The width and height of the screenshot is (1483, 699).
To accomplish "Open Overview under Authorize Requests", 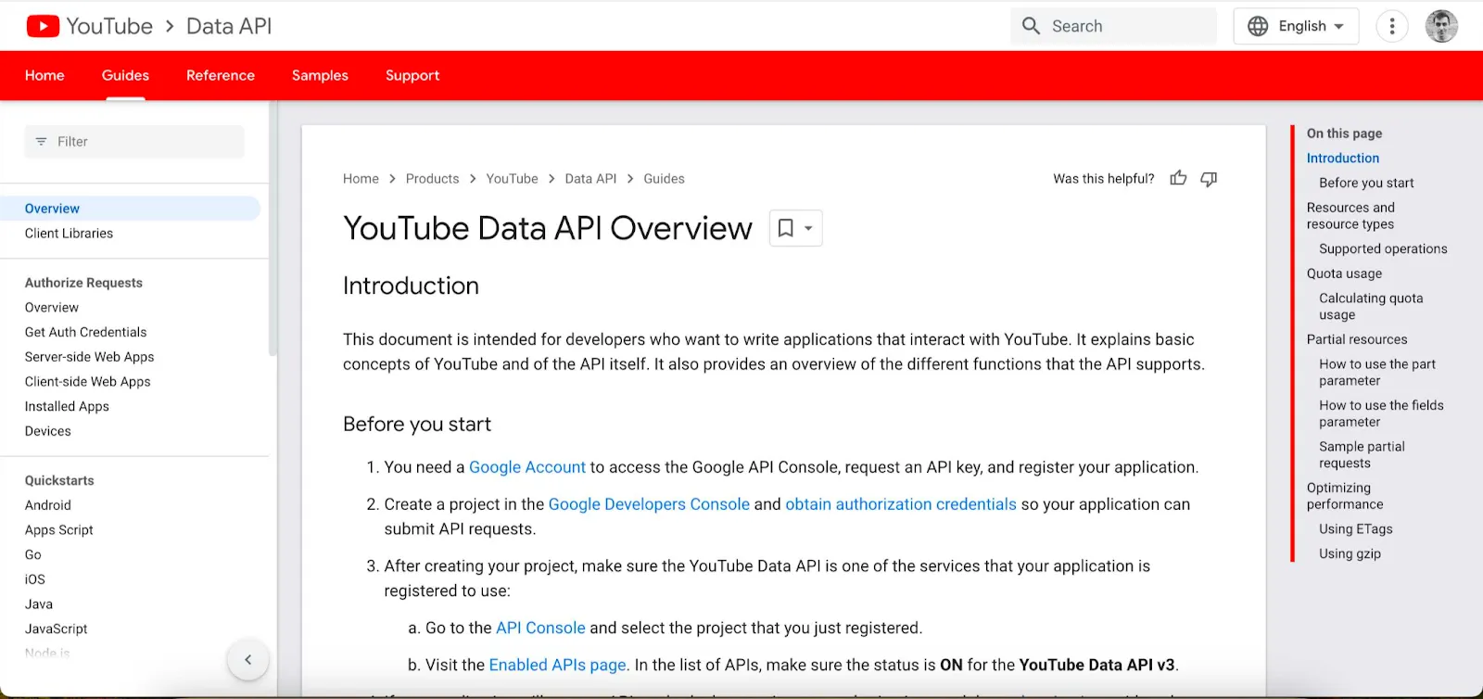I will pyautogui.click(x=52, y=308).
